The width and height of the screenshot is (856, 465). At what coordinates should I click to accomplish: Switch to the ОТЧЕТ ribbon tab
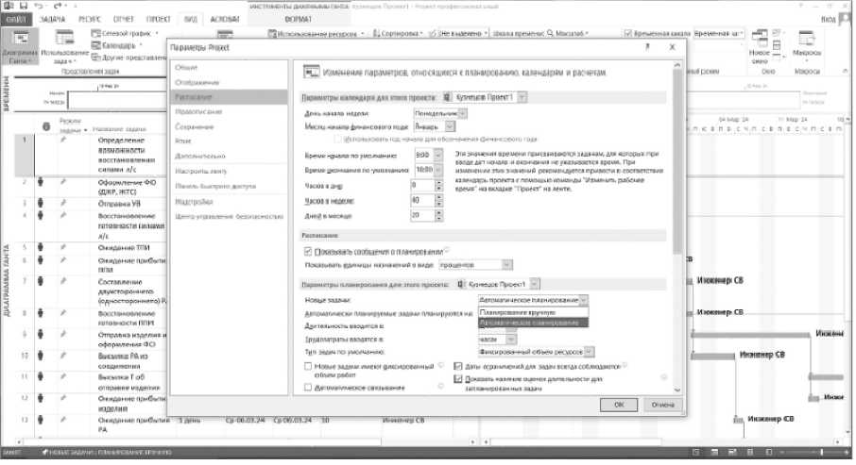pyautogui.click(x=125, y=18)
